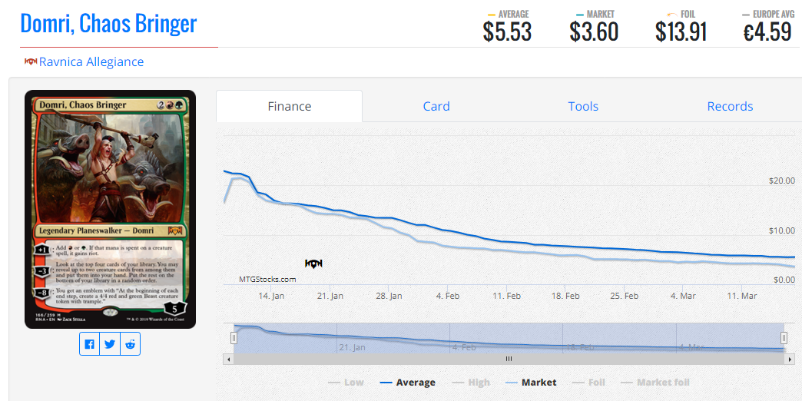This screenshot has width=802, height=401.
Task: Toggle the Foil series in legend
Action: [x=588, y=382]
